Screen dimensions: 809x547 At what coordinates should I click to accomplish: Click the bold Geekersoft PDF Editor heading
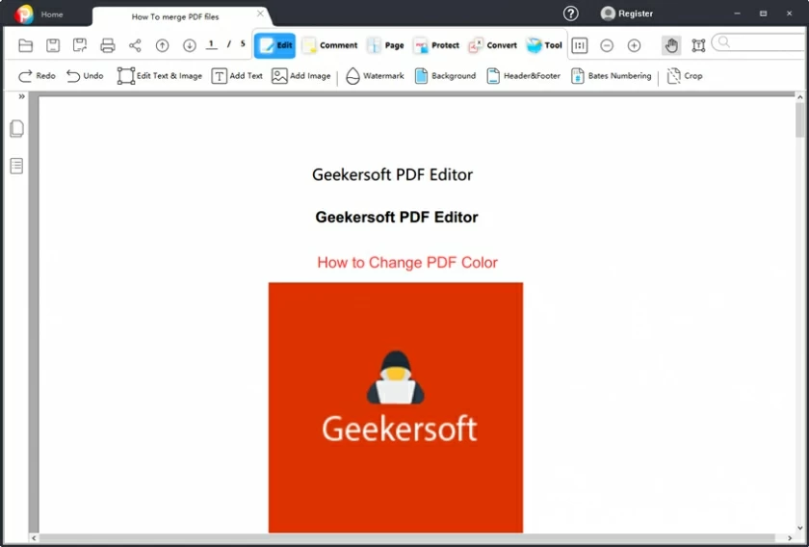pyautogui.click(x=397, y=218)
